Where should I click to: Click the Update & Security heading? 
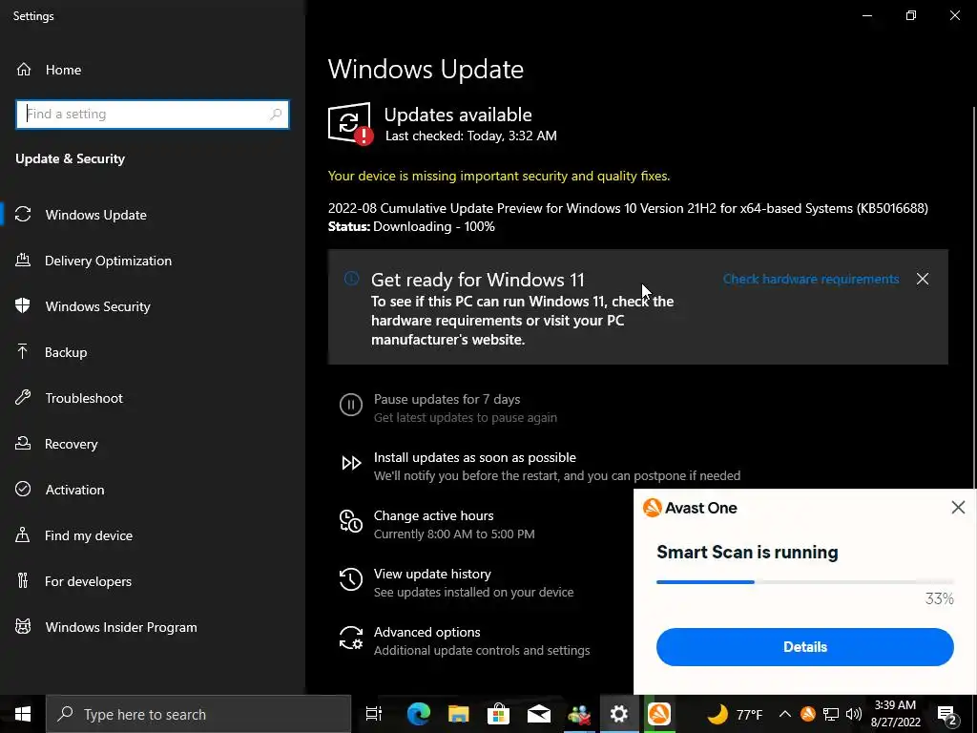(71, 159)
